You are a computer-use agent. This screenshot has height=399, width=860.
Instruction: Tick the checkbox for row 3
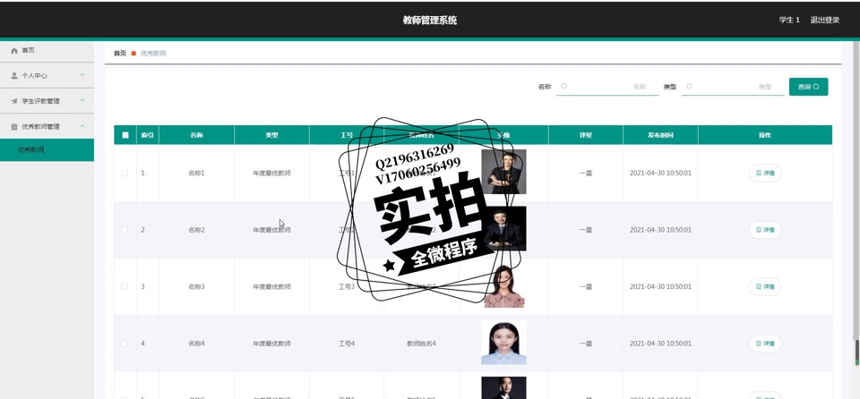pos(125,286)
